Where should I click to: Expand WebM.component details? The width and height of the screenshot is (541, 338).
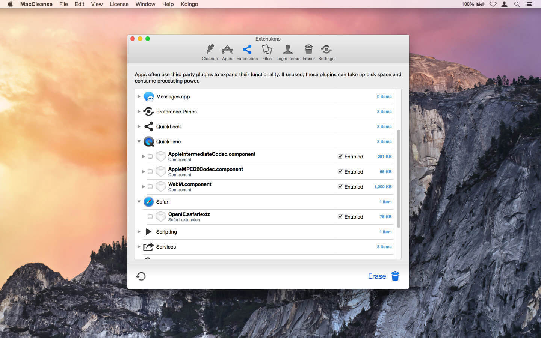[x=143, y=187]
